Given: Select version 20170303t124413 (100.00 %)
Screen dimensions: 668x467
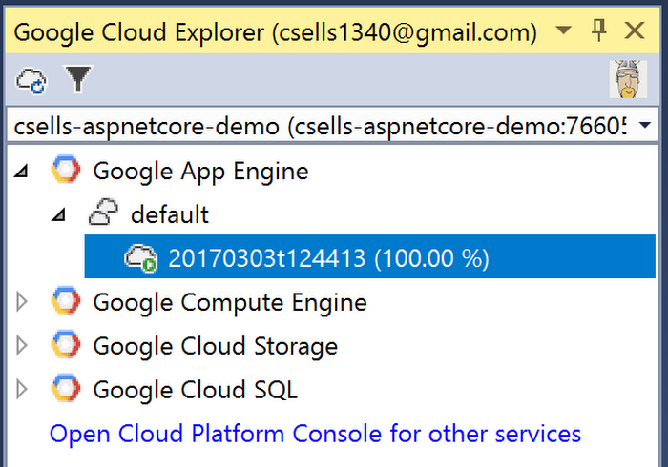Looking at the screenshot, I should 370,256.
